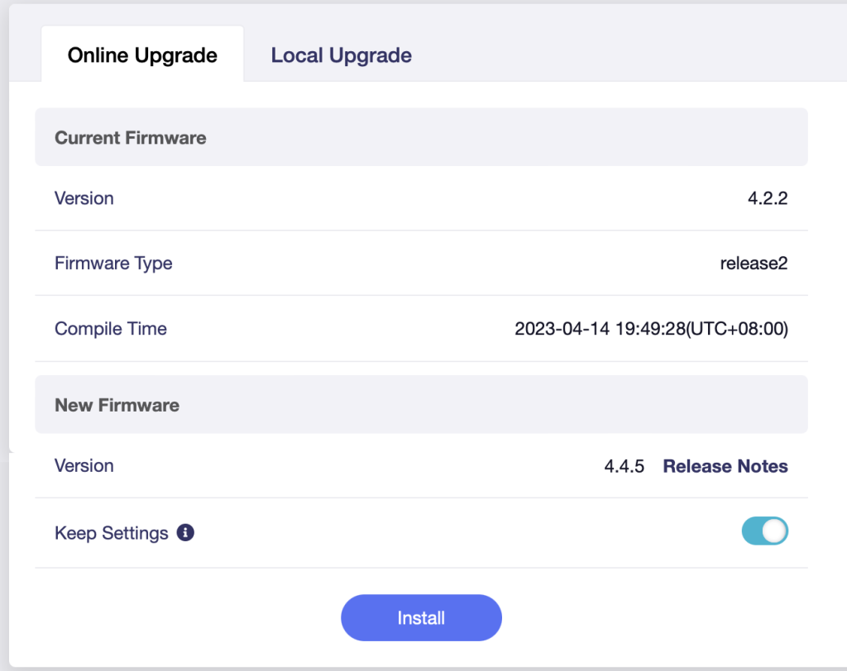Click the new version number 4.4.5
The height and width of the screenshot is (671, 847).
pos(624,466)
